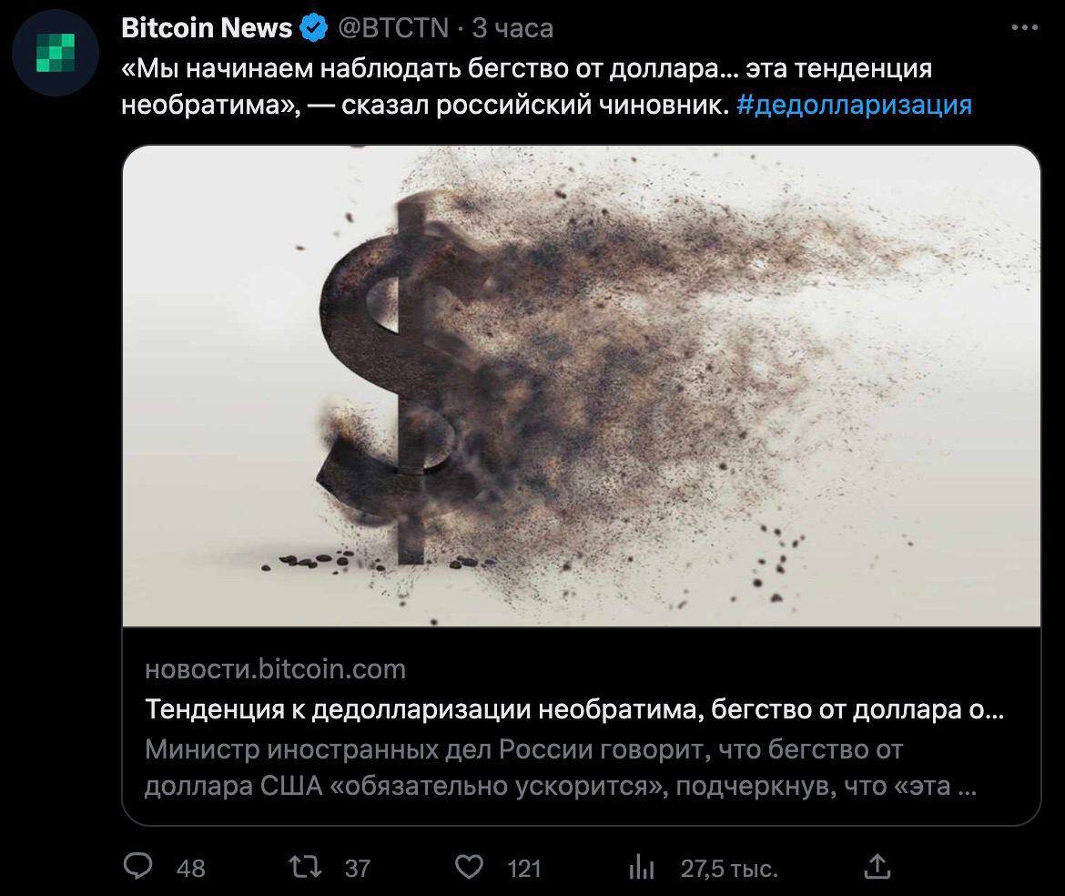Open the @BTCTN handle link
The image size is (1065, 896).
click(392, 28)
